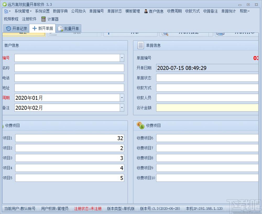Open 单据统计

click(x=228, y=11)
